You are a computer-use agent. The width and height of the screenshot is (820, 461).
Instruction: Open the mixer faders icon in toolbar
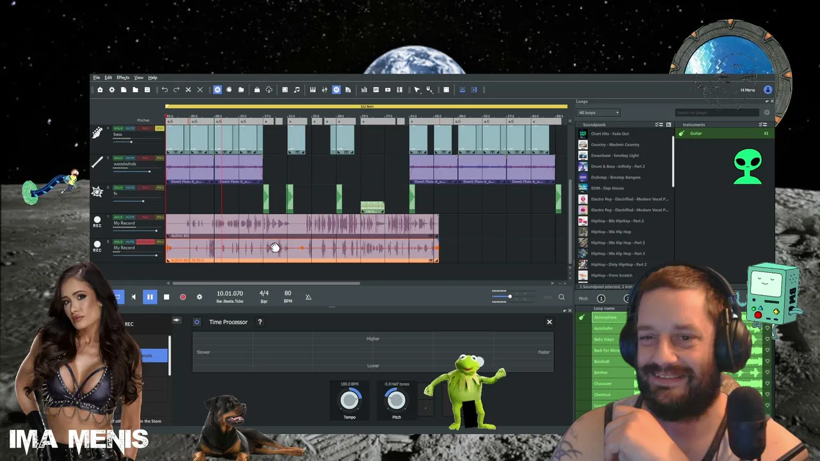(325, 90)
